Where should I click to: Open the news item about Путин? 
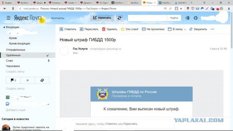click(x=31, y=128)
